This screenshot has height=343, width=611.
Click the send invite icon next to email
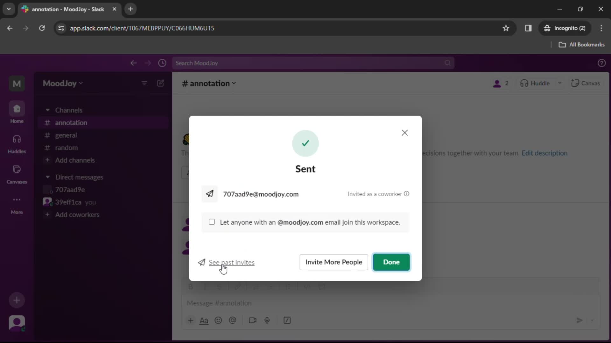point(210,193)
